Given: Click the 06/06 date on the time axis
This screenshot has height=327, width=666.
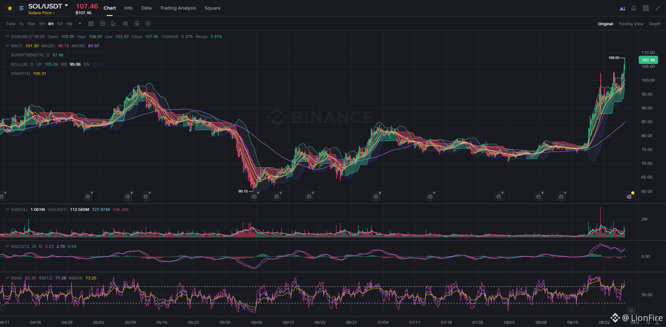Looking at the screenshot, I should click(x=257, y=322).
